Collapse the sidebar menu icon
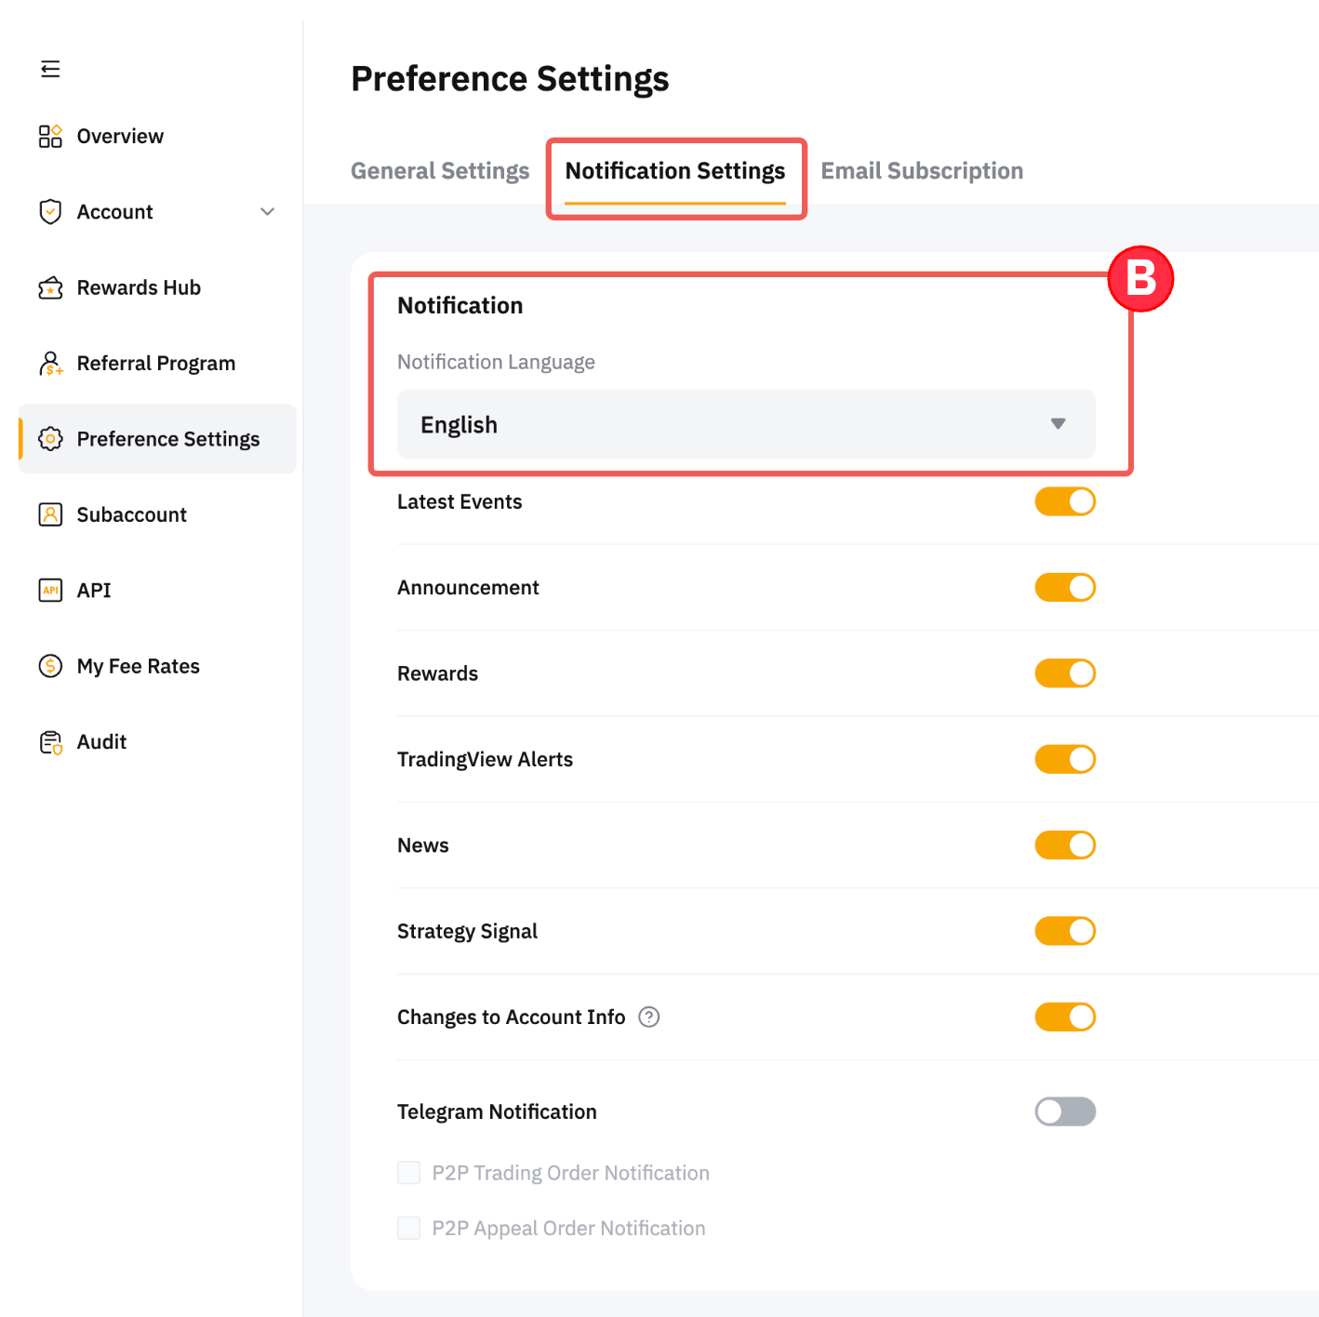The image size is (1319, 1317). point(50,69)
